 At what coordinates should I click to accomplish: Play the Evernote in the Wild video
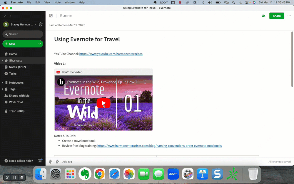click(x=103, y=103)
